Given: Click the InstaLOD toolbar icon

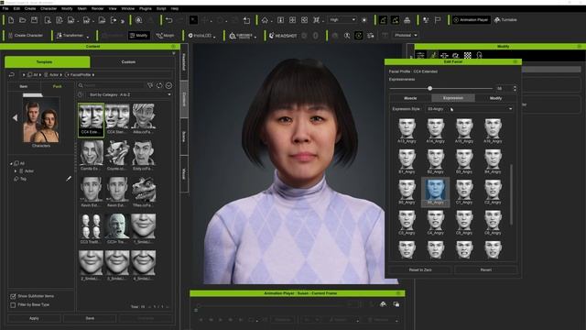Looking at the screenshot, I should (201, 36).
